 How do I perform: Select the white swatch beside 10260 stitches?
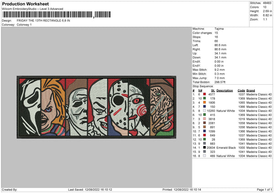point(204,111)
